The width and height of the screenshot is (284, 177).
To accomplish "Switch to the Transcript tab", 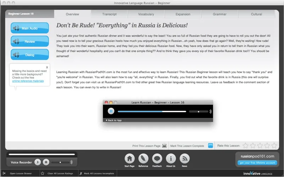I will pyautogui.click(x=109, y=14).
